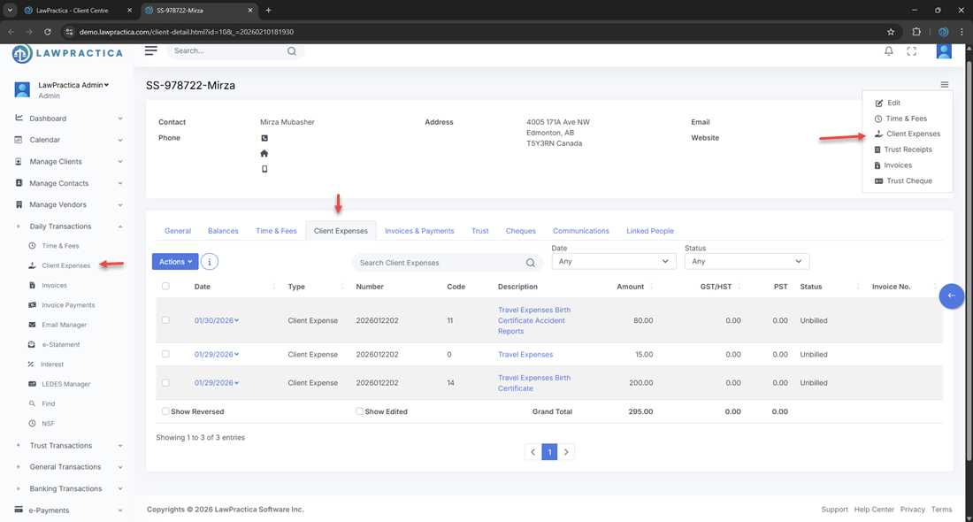Click the blue back-arrow circle button
The height and width of the screenshot is (522, 973).
click(x=951, y=296)
